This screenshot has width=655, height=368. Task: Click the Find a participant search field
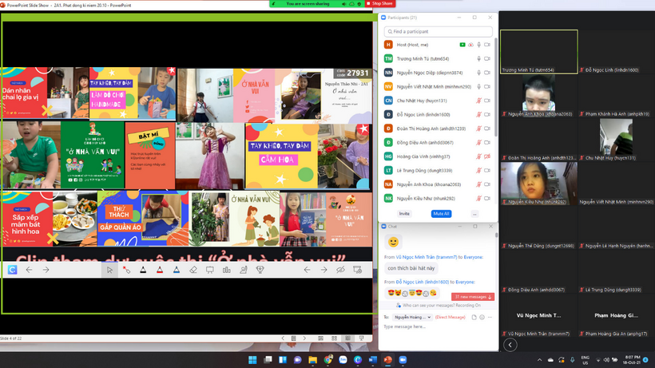(x=438, y=31)
